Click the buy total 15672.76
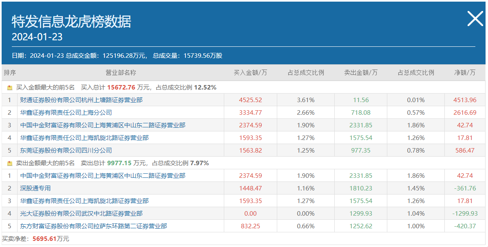 pos(121,87)
